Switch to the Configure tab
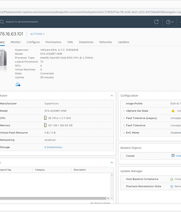Viewport: 181px width, 212px height. pyautogui.click(x=33, y=42)
